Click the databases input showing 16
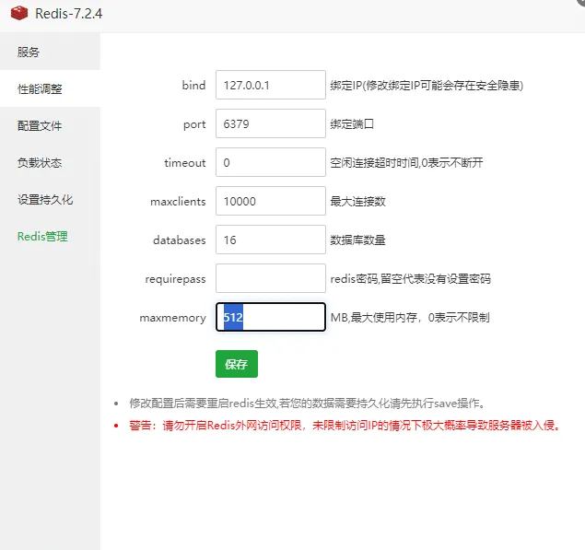 pyautogui.click(x=270, y=240)
